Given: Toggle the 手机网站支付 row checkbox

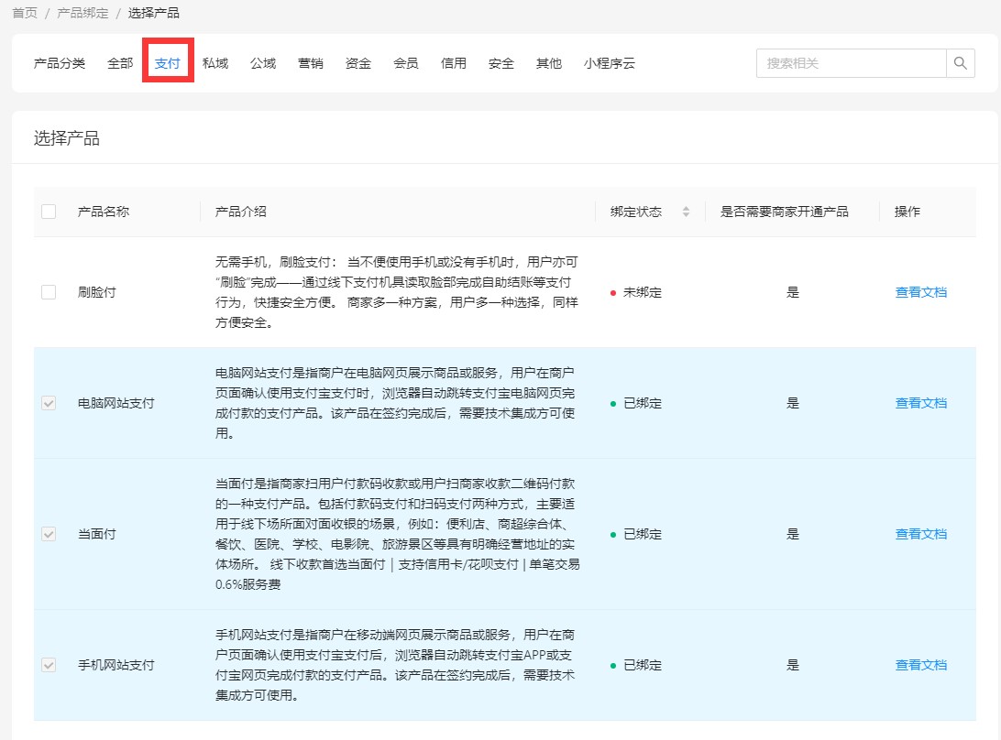Looking at the screenshot, I should [x=49, y=665].
